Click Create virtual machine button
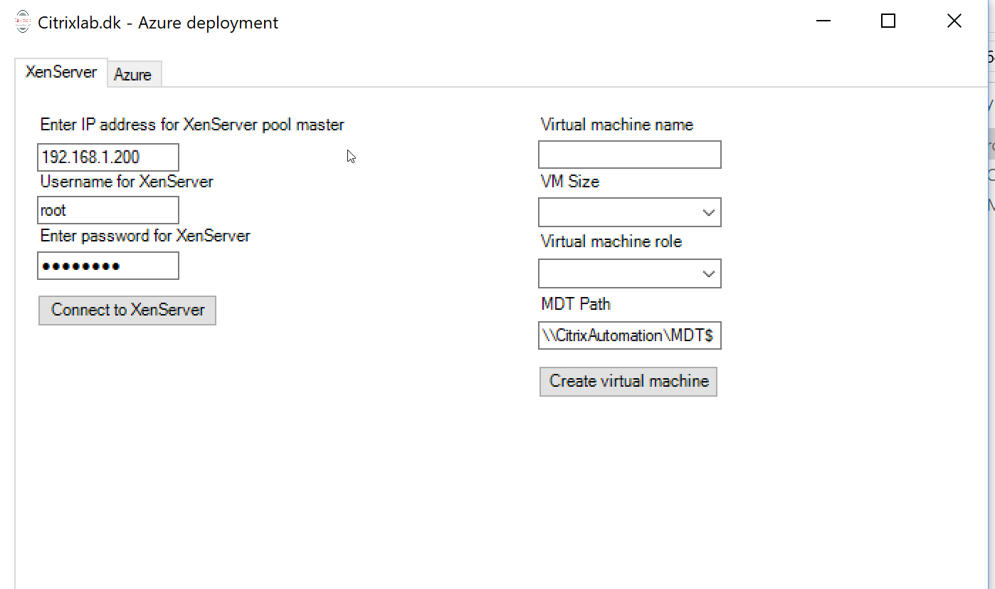Screen dimensions: 995x589 628,382
